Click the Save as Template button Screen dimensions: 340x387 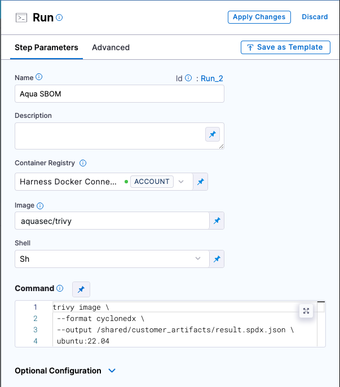[x=285, y=47]
